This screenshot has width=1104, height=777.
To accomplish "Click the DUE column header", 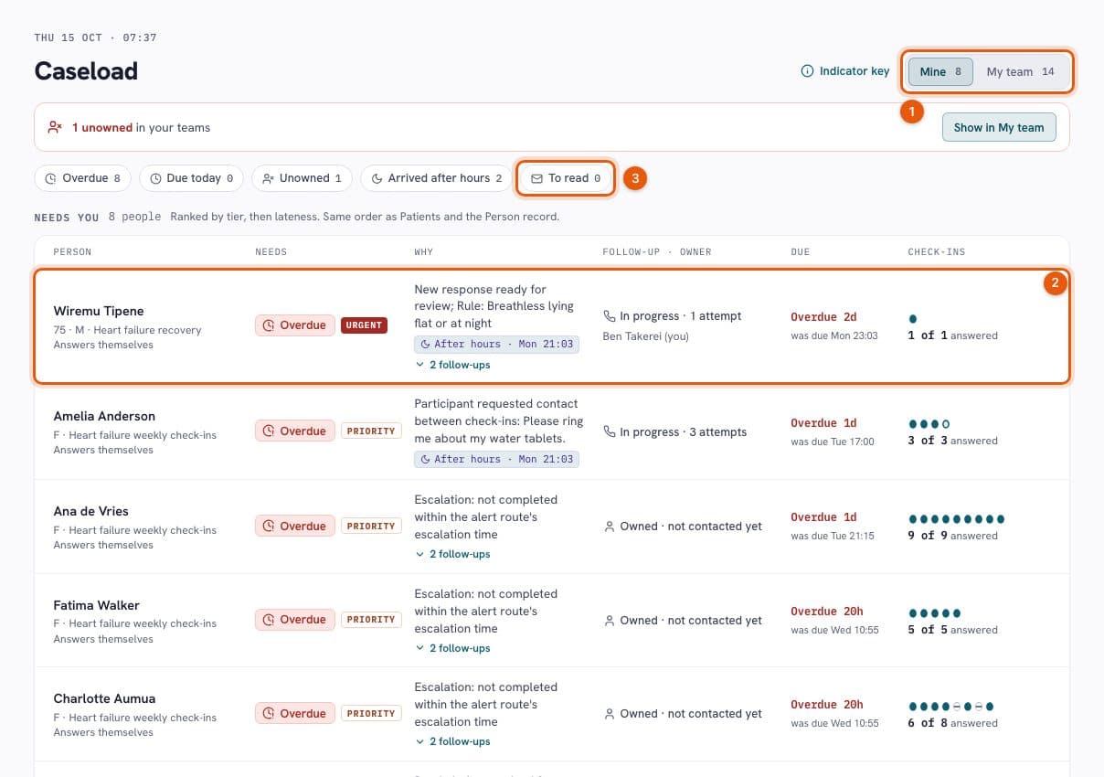I will coord(801,251).
